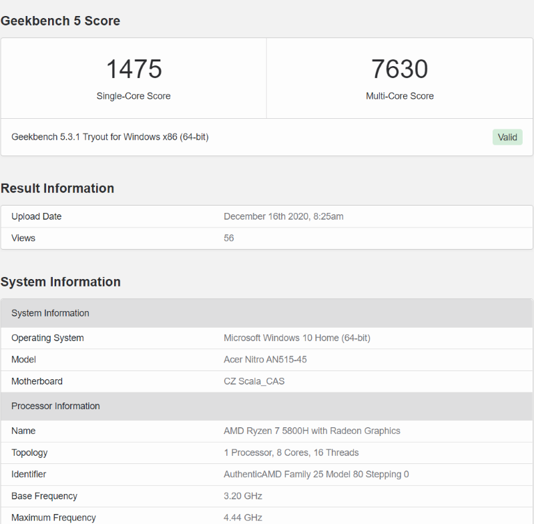The image size is (534, 524).
Task: Click the Motherboard label
Action: pos(37,381)
